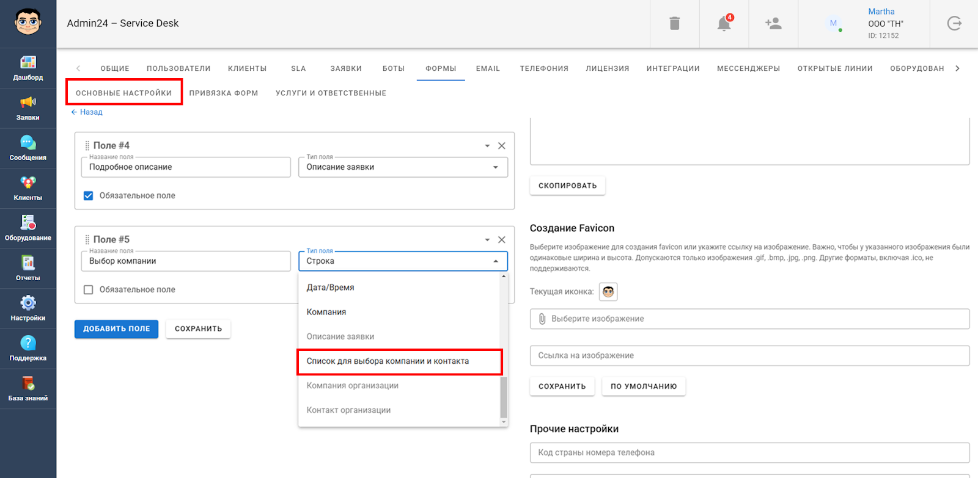Click the Назад back link

click(x=87, y=112)
